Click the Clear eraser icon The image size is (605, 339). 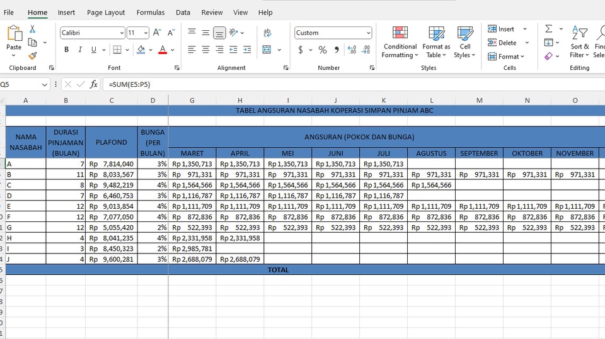click(x=548, y=56)
